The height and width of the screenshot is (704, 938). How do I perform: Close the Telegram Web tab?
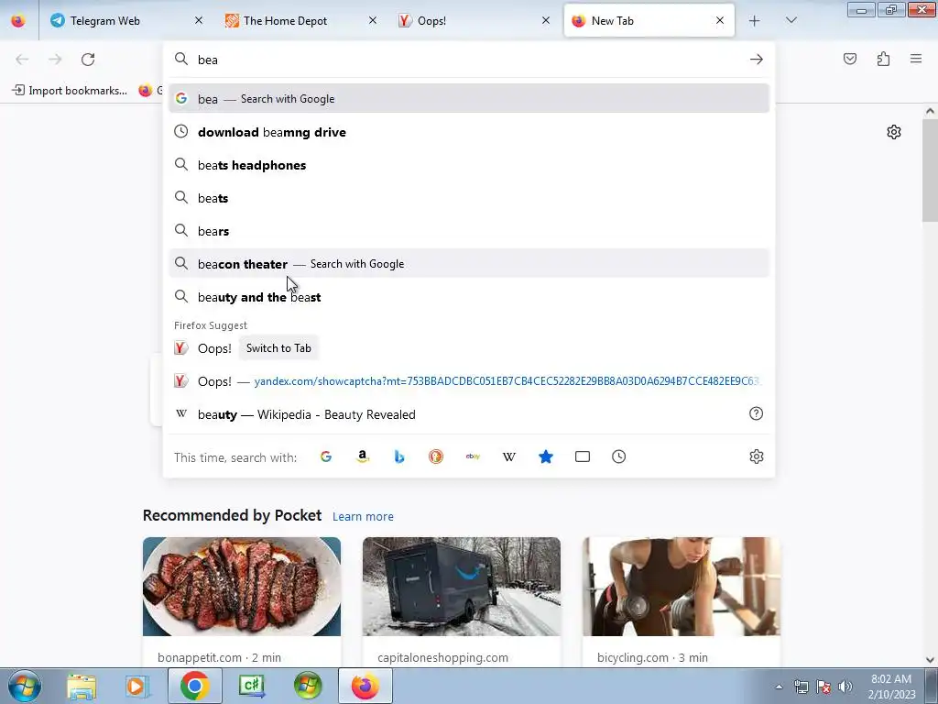click(x=199, y=21)
